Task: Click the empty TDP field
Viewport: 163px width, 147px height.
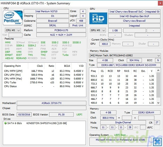Action: pos(16,35)
